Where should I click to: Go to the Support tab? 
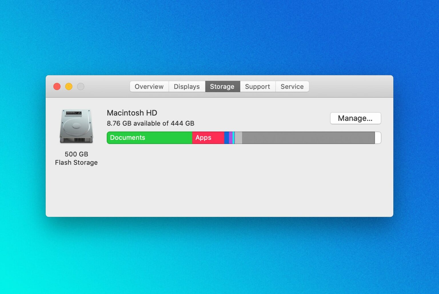point(257,87)
